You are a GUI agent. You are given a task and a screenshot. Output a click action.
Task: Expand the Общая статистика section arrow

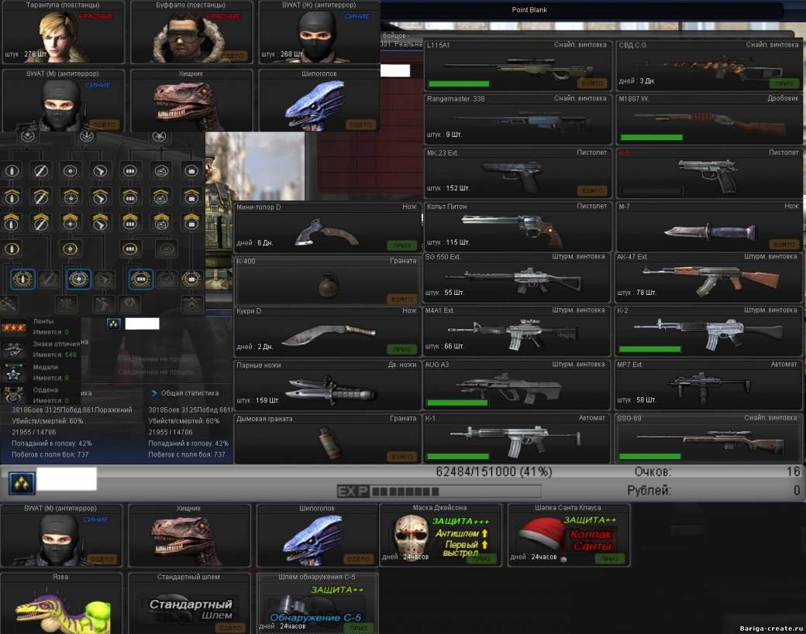154,393
